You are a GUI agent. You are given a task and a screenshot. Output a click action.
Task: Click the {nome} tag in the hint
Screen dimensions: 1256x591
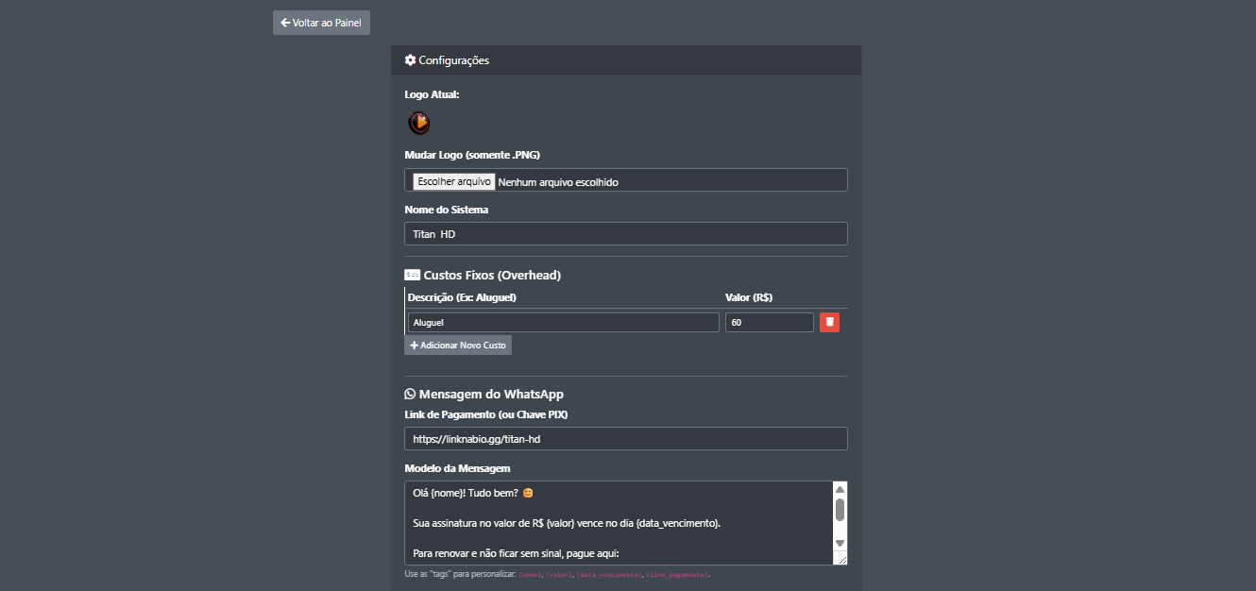[x=532, y=574]
